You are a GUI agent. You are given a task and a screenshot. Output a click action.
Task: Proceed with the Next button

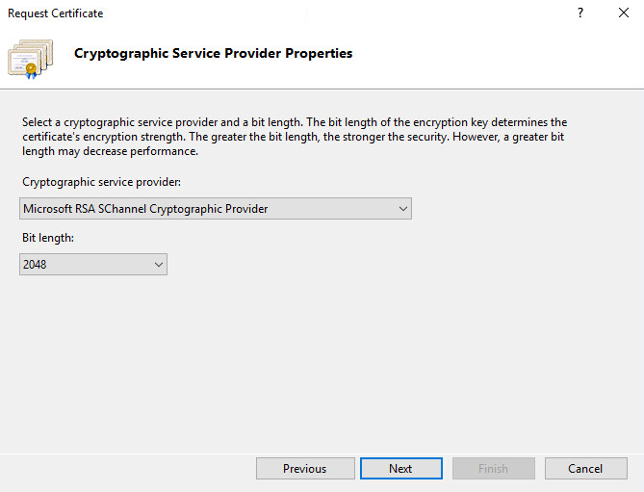(400, 469)
